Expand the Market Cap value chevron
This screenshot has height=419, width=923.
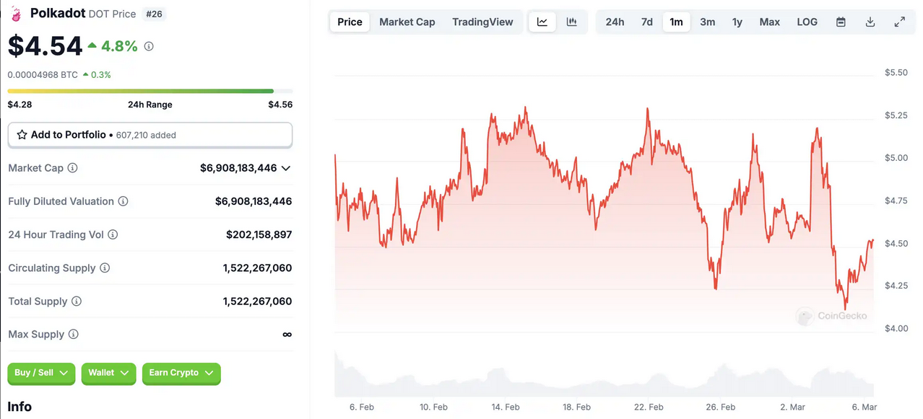click(286, 168)
